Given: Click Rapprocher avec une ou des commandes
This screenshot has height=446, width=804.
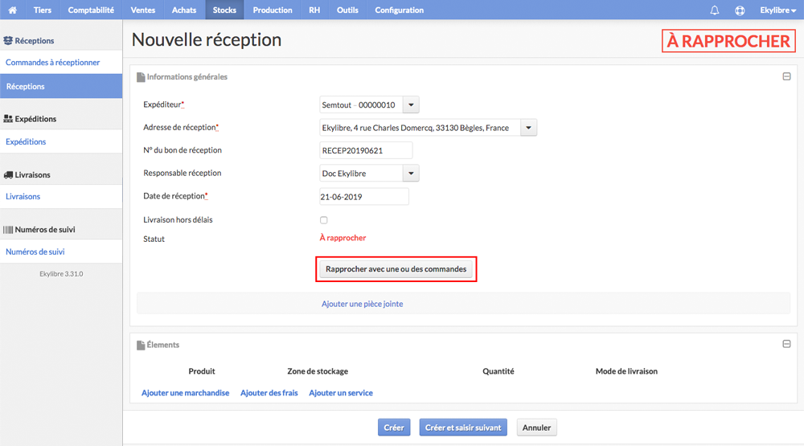Looking at the screenshot, I should click(396, 269).
